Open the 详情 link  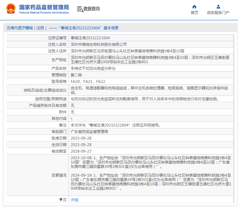pyautogui.click(x=74, y=200)
